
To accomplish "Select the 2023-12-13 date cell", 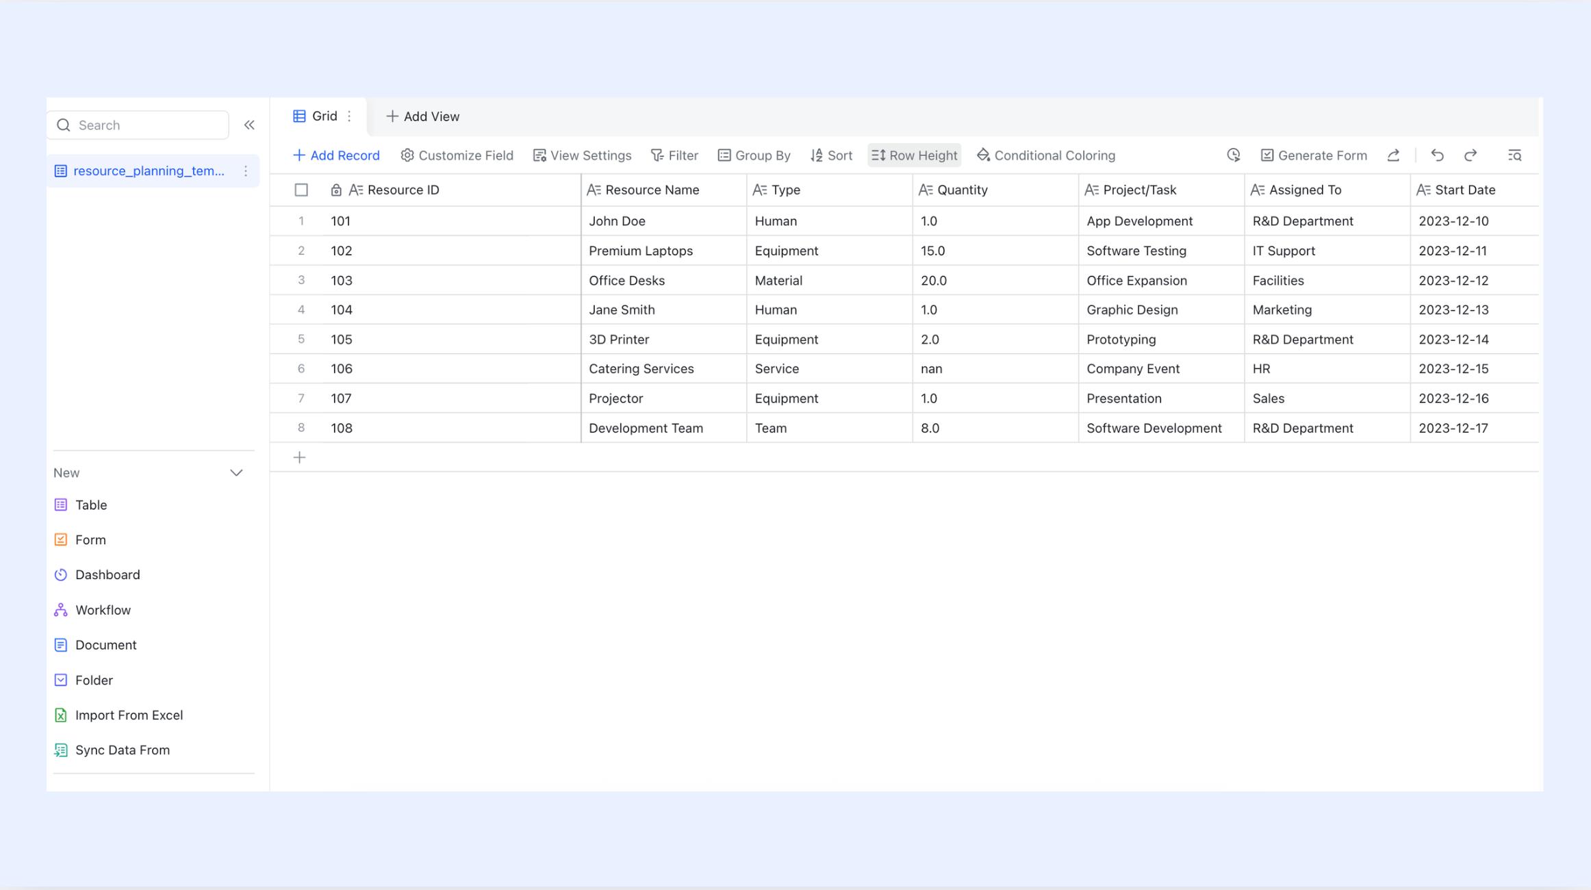I will 1475,309.
